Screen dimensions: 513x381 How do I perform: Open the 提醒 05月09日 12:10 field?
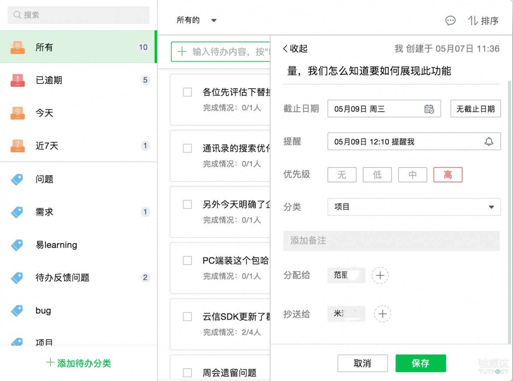414,141
